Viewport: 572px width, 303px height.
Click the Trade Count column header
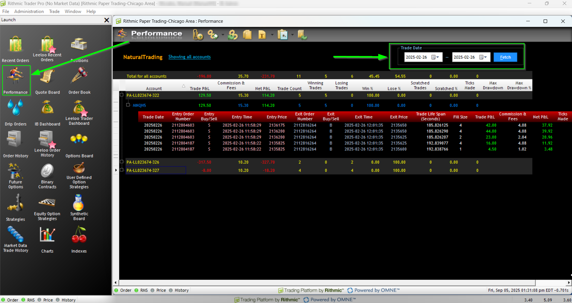coord(289,88)
